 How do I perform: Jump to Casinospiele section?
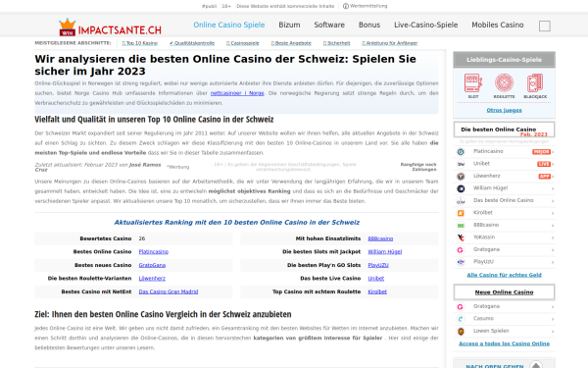click(x=243, y=43)
